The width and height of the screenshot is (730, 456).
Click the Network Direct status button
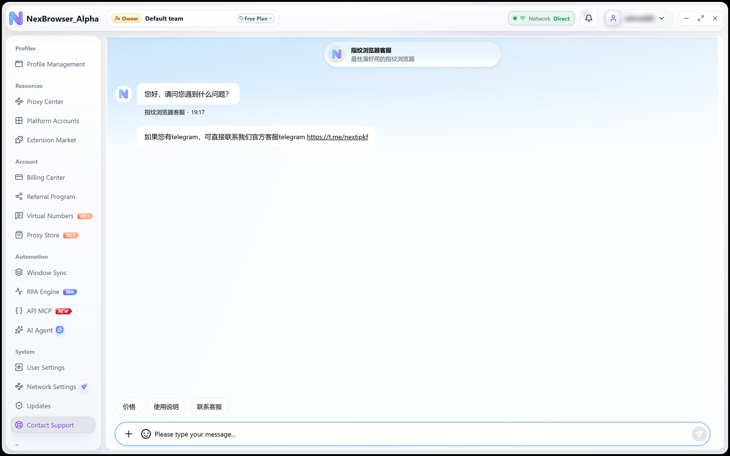[x=541, y=18]
